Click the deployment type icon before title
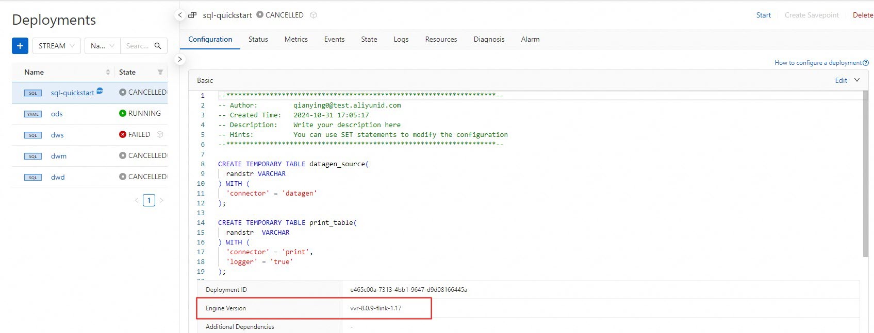This screenshot has height=333, width=874. point(192,15)
